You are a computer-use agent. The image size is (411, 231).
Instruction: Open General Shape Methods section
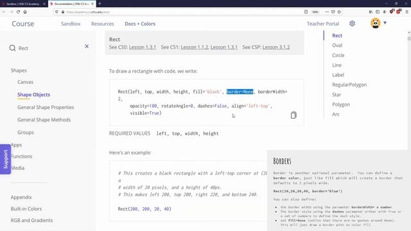pyautogui.click(x=44, y=120)
